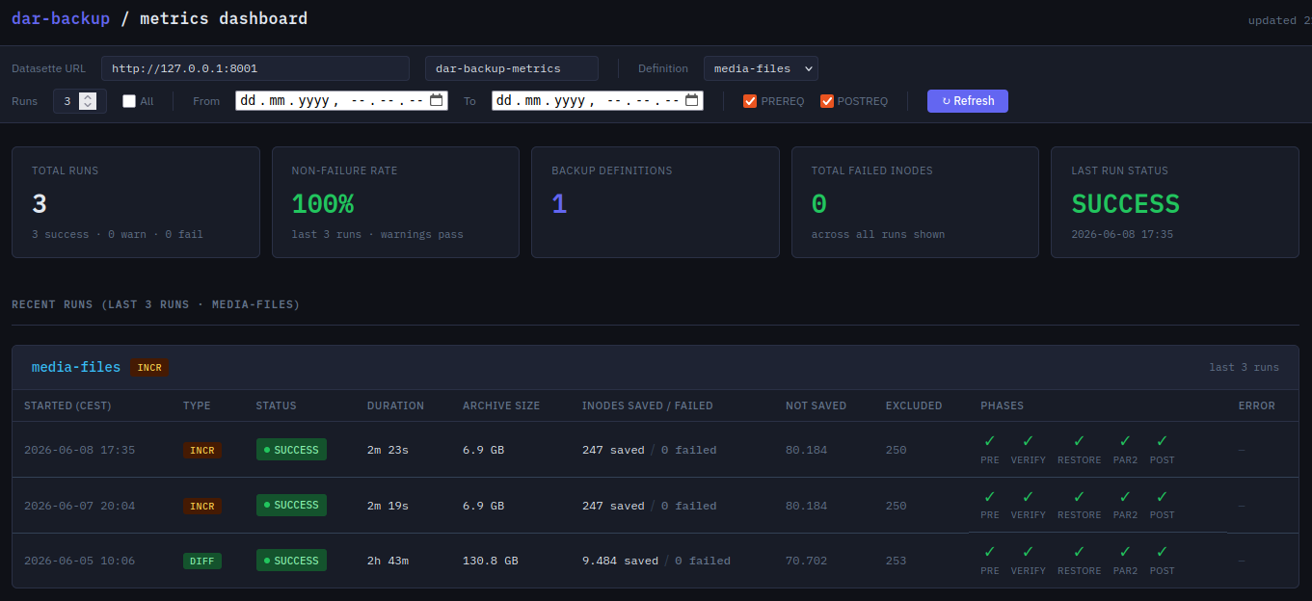Click the 253 excluded cell
1312x601 pixels.
[897, 561]
